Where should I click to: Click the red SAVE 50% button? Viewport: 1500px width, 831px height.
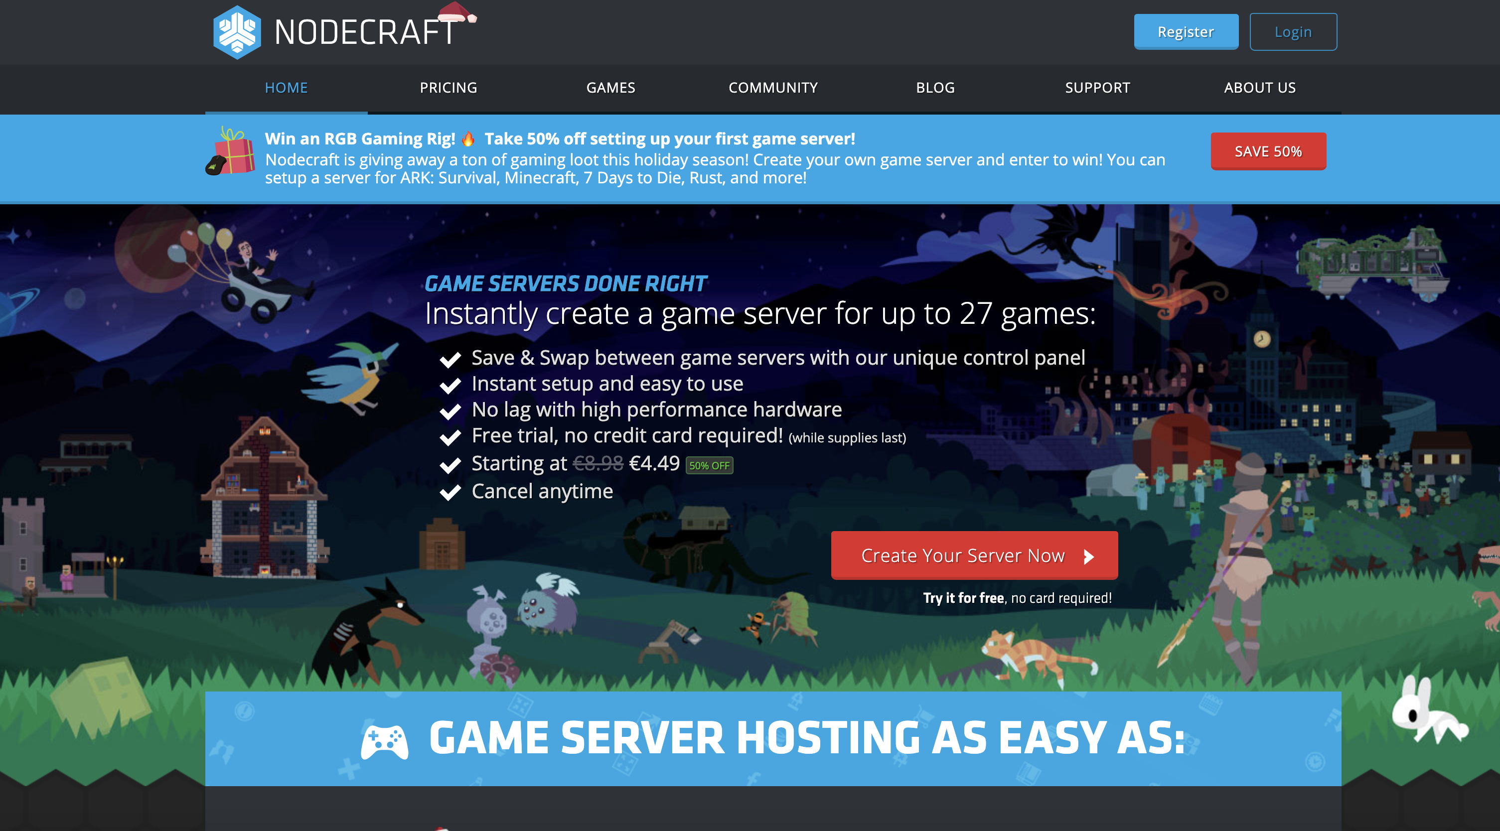pos(1268,151)
